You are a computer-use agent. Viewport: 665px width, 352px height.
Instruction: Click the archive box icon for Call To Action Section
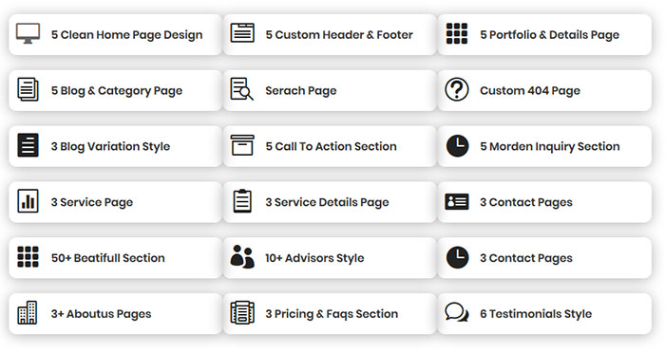coord(242,145)
